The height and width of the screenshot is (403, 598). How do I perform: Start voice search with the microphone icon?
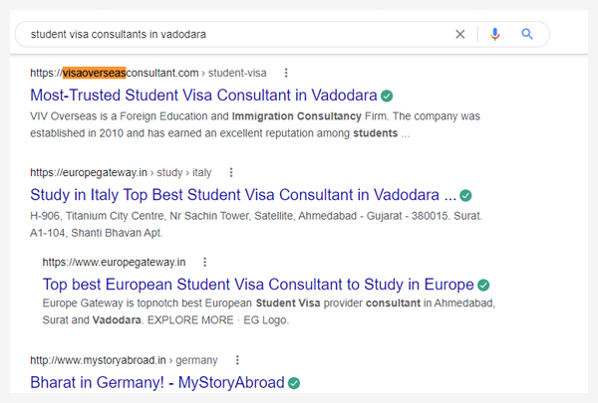click(x=495, y=34)
